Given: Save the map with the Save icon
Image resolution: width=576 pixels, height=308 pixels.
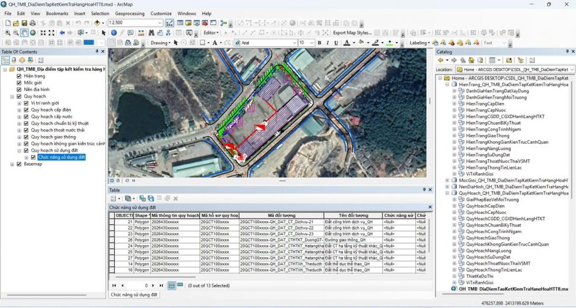Looking at the screenshot, I should tap(24, 23).
